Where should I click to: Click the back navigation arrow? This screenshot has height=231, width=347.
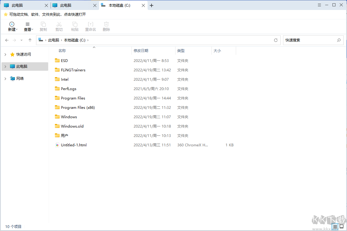[x=7, y=40]
